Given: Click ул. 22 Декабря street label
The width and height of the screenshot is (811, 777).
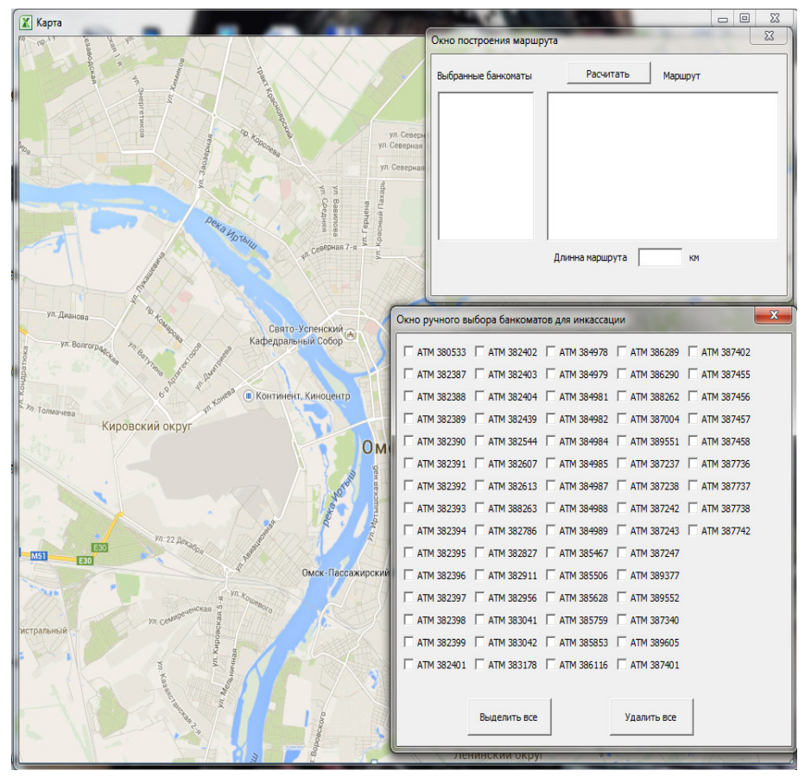Looking at the screenshot, I should coord(179,545).
